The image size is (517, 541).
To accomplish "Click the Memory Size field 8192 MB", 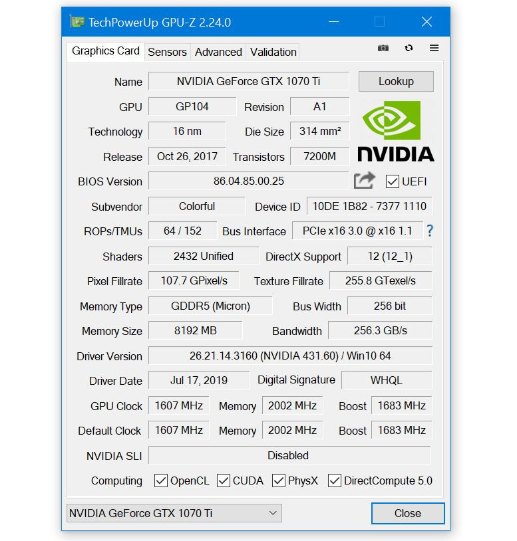I will point(196,330).
